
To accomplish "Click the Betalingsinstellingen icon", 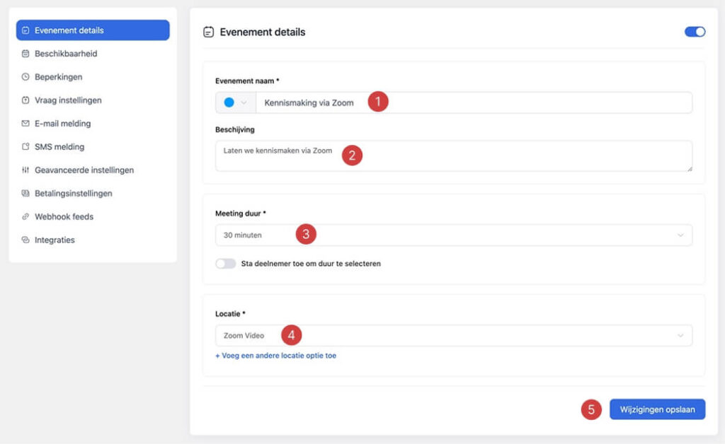I will point(25,194).
